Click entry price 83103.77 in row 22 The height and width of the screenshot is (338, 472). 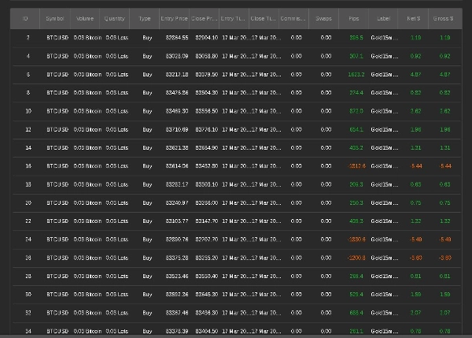point(176,221)
